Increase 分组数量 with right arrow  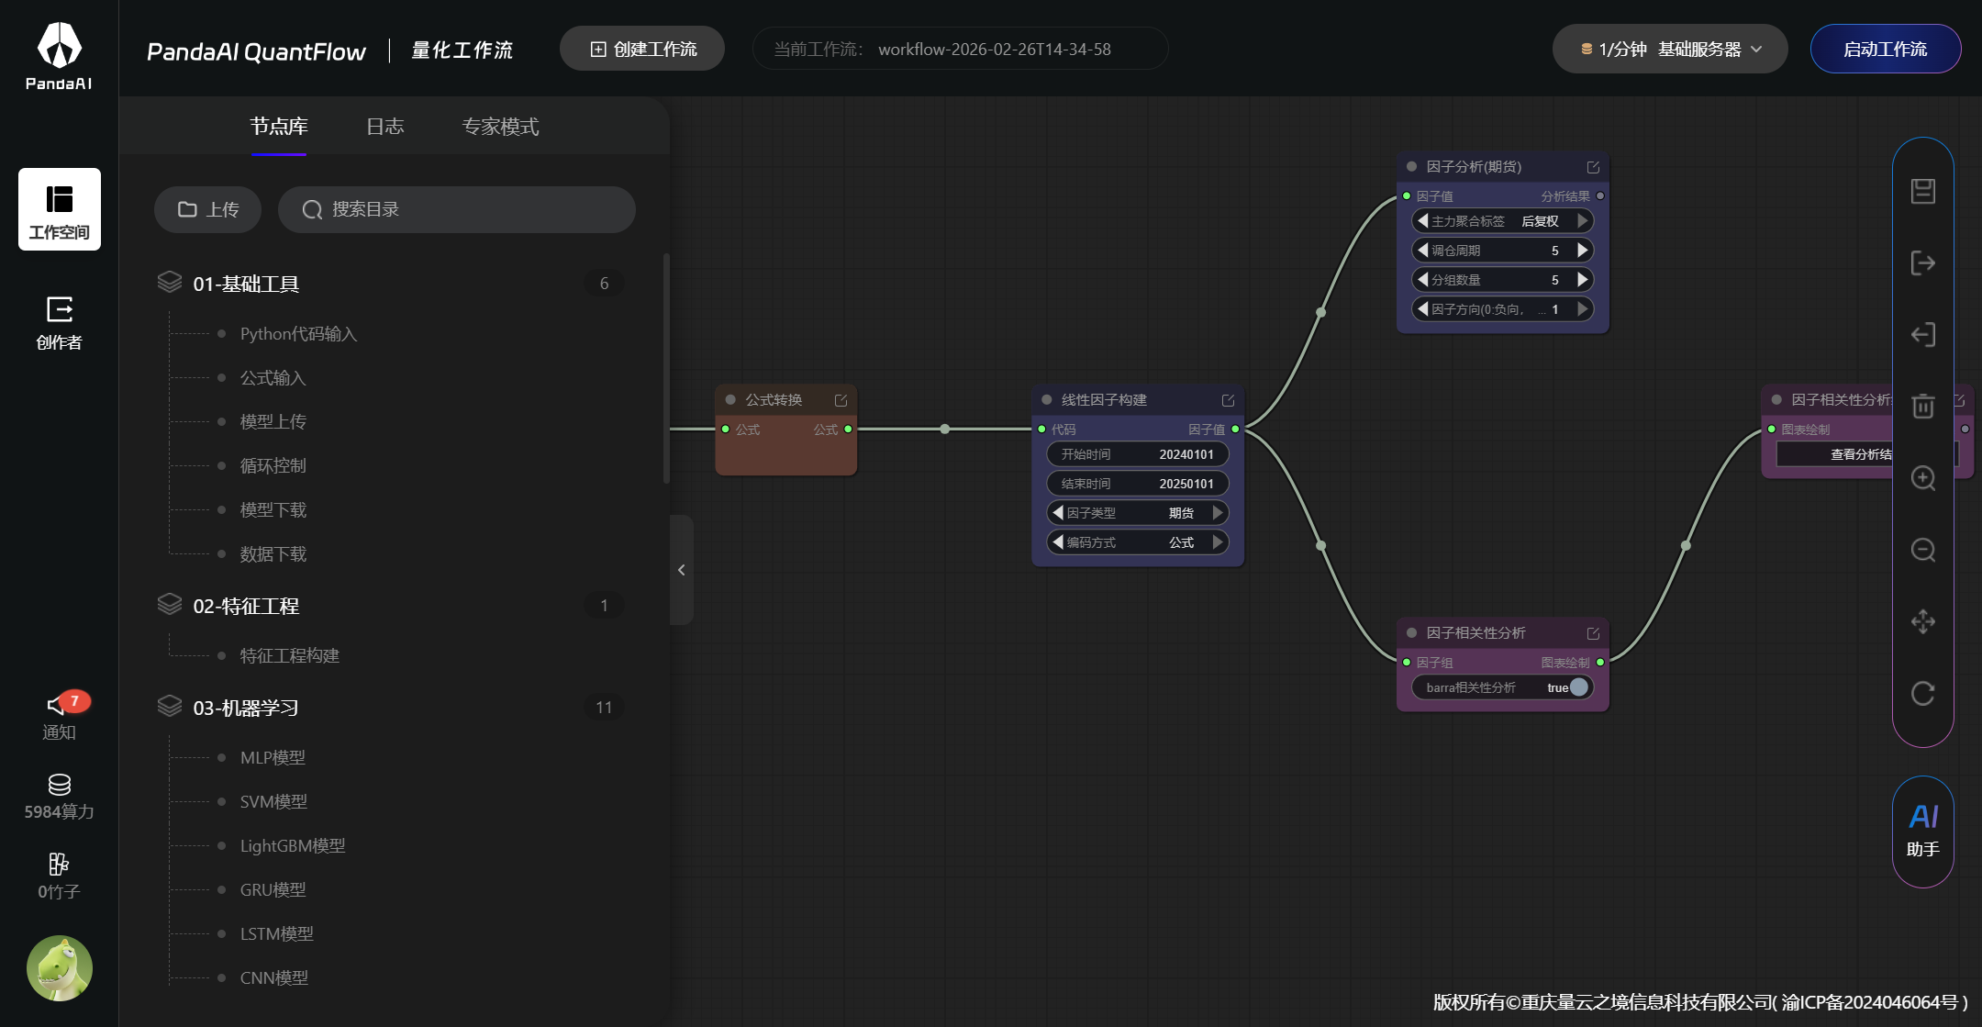1582,280
